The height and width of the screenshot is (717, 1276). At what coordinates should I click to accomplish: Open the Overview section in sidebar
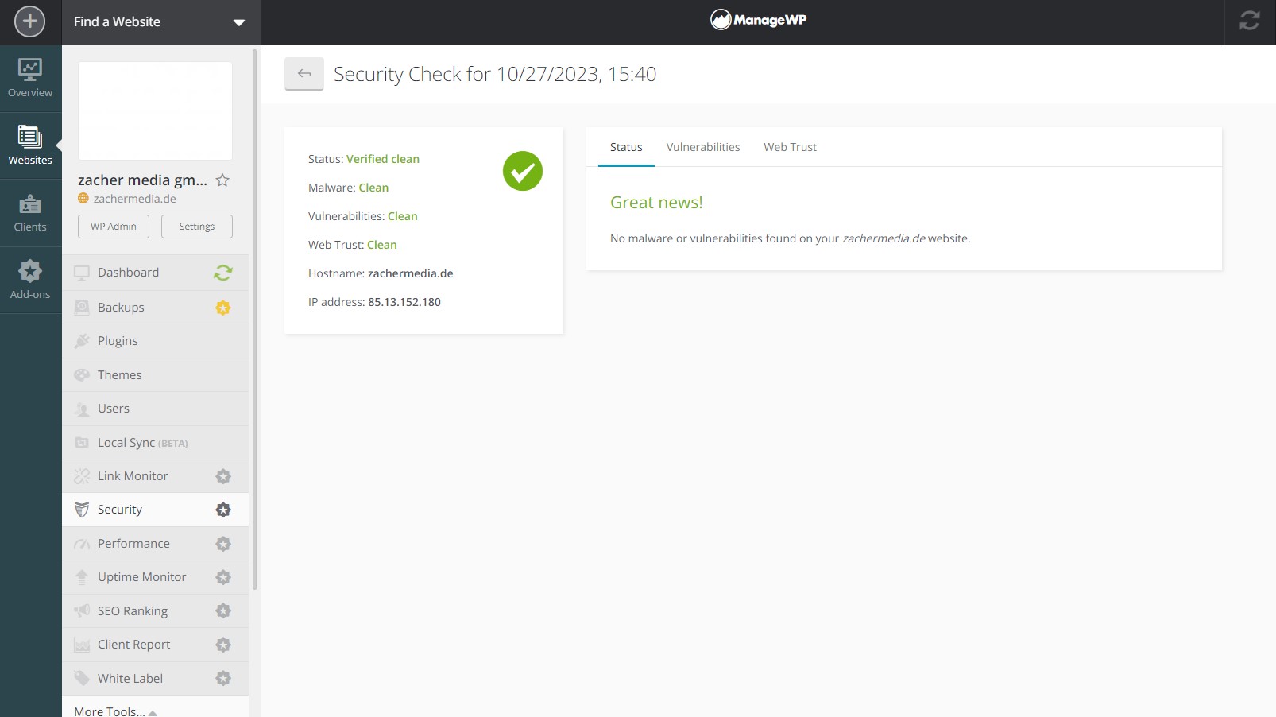tap(30, 79)
